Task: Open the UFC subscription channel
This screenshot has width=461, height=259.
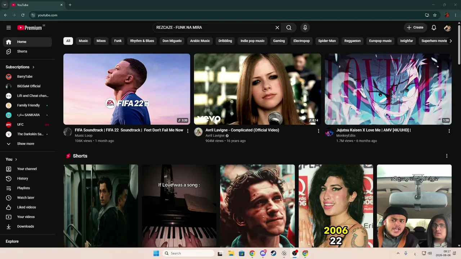Action: click(27, 124)
